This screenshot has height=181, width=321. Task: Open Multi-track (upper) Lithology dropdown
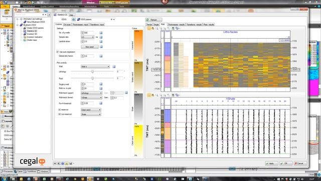91,93
